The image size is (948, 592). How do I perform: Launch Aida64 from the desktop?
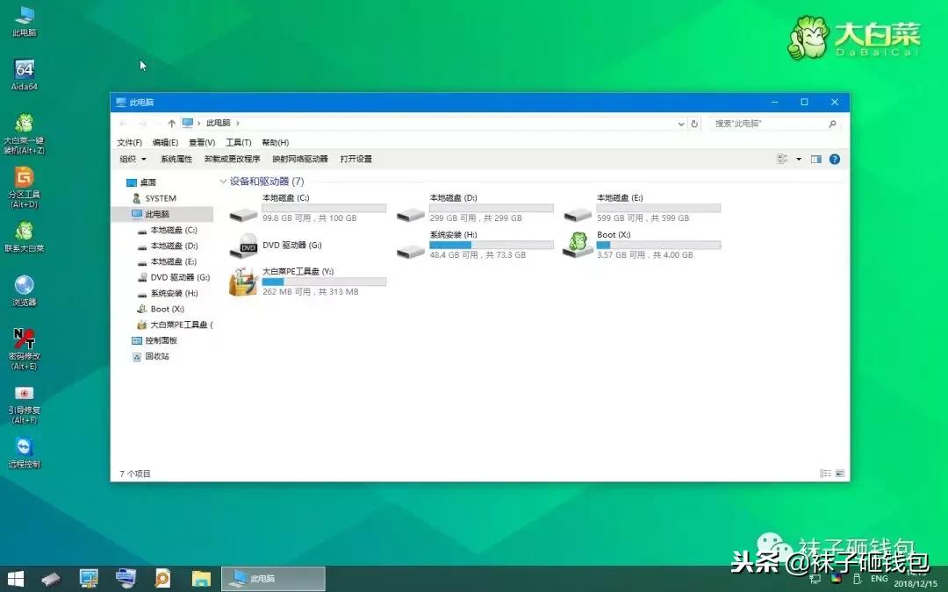coord(24,70)
